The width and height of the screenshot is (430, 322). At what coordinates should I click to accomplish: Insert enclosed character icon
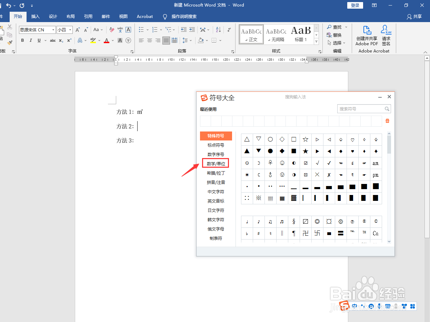click(x=128, y=40)
